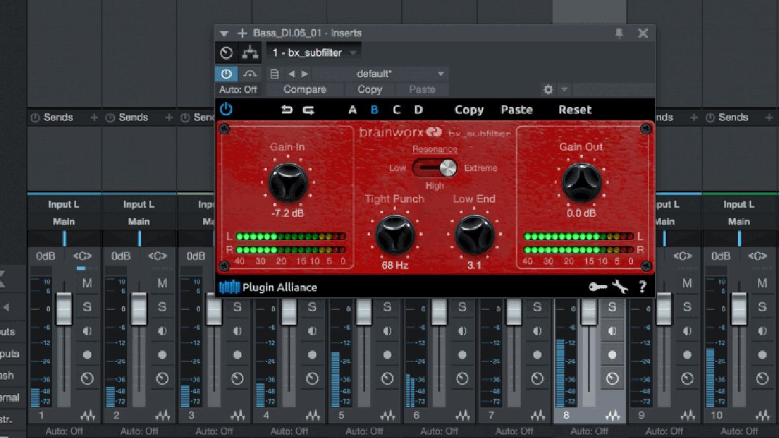
Task: Open the 1 - bx_subfilter insert dropdown
Action: click(314, 53)
